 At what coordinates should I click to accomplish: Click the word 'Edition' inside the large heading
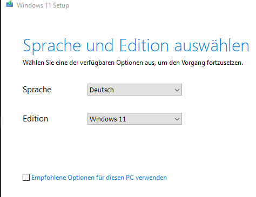click(144, 45)
